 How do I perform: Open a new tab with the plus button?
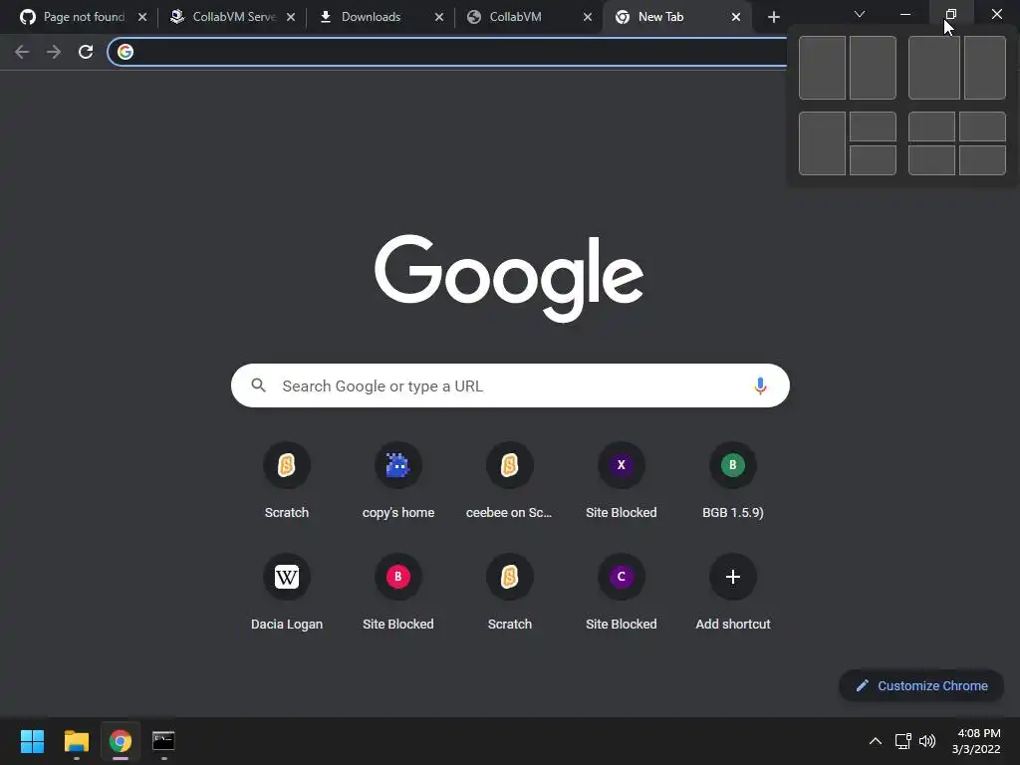pos(773,17)
